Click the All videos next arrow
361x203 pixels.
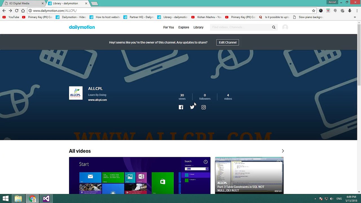coord(283,151)
